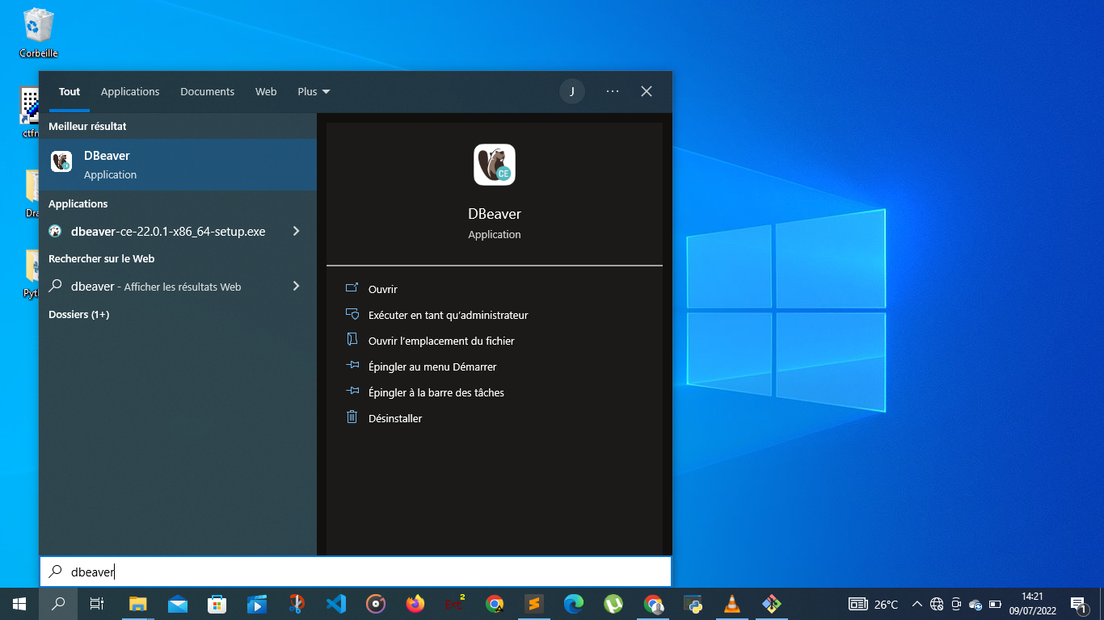
Task: Click the battery icon in system tray
Action: 995,604
